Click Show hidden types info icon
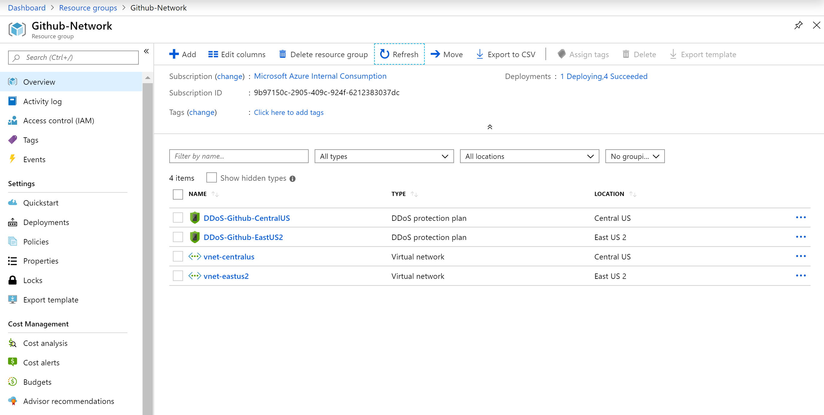This screenshot has height=415, width=824. [293, 179]
